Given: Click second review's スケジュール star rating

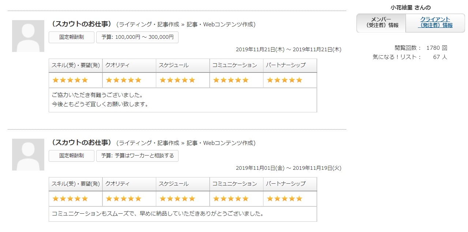Looking at the screenshot, I should coord(177,199).
